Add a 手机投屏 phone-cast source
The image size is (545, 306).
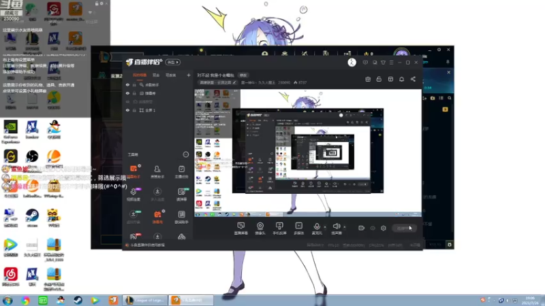(279, 228)
